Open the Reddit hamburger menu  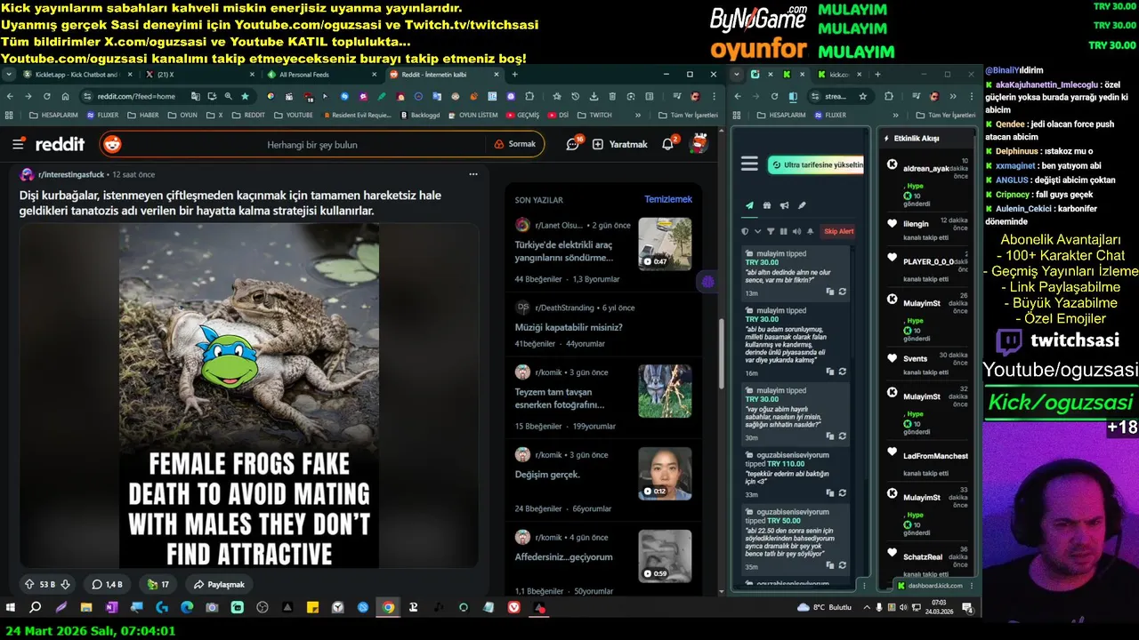click(18, 144)
